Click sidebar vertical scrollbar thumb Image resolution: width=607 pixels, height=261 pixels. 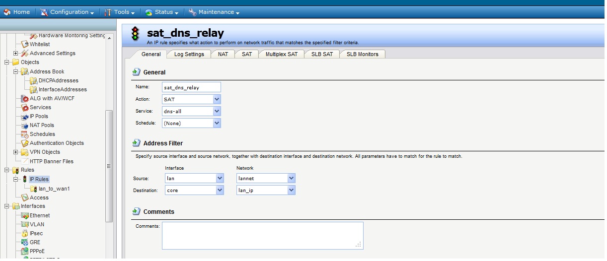coord(109,166)
